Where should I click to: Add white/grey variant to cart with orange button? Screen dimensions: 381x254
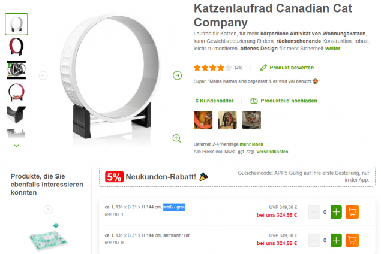click(x=352, y=212)
